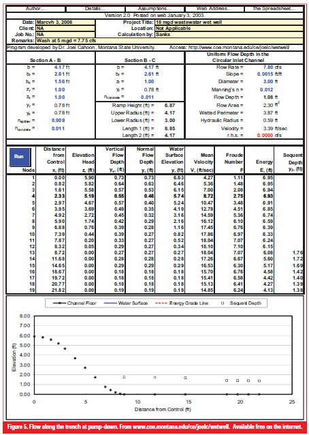
Task: Open the Web Address... button
Action: pyautogui.click(x=214, y=9)
